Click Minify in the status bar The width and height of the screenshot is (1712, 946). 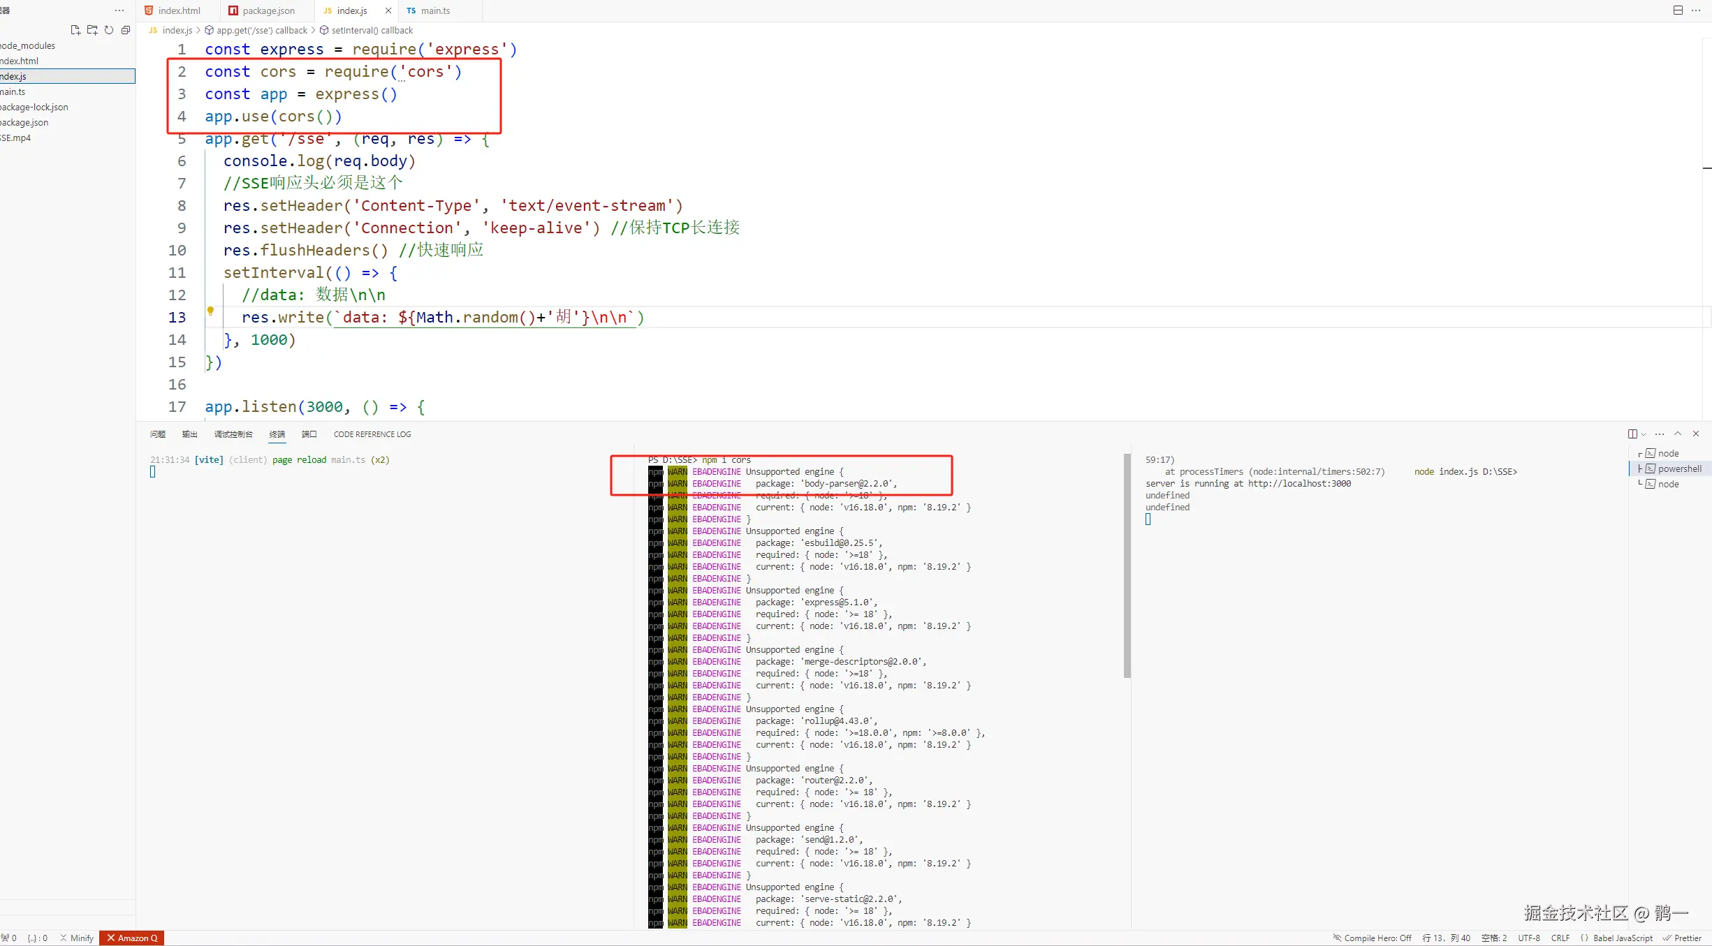point(77,938)
